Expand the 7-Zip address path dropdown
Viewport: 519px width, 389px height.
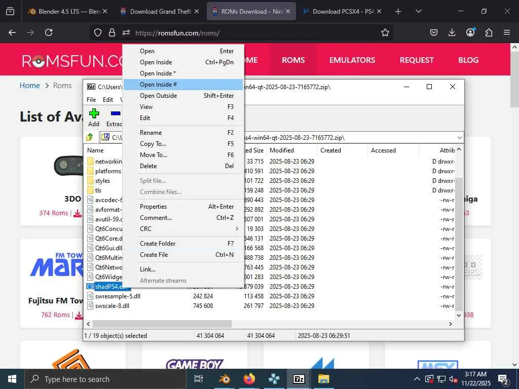coord(459,138)
